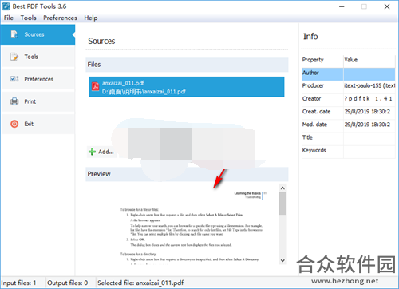399x289 pixels.
Task: Click the Sources document icon in sidebar
Action: tap(14, 34)
